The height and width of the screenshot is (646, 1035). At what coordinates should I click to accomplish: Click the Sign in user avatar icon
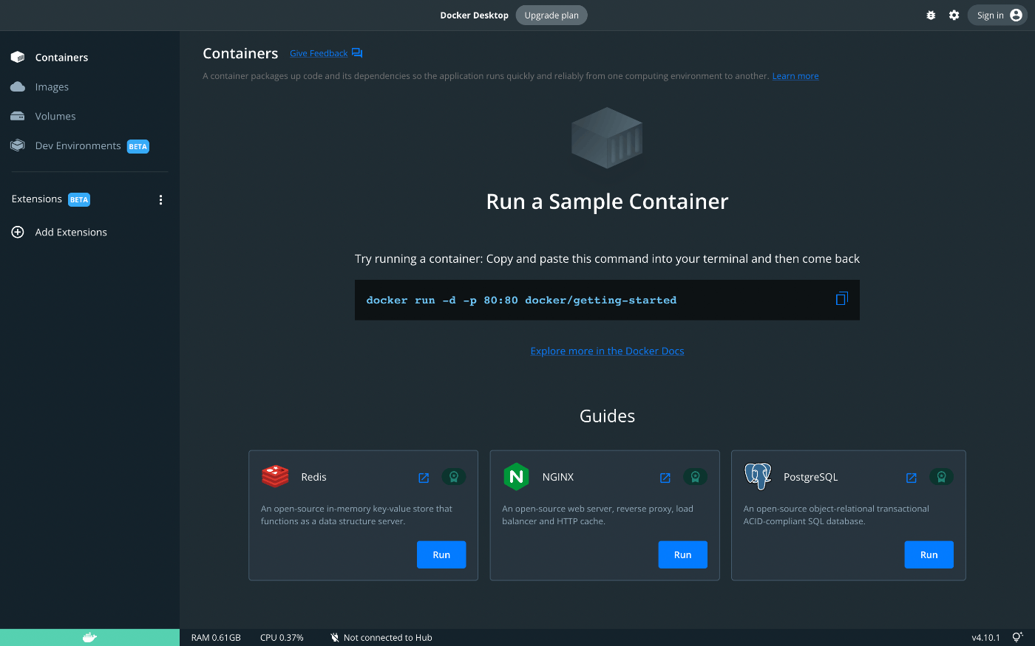[1017, 16]
